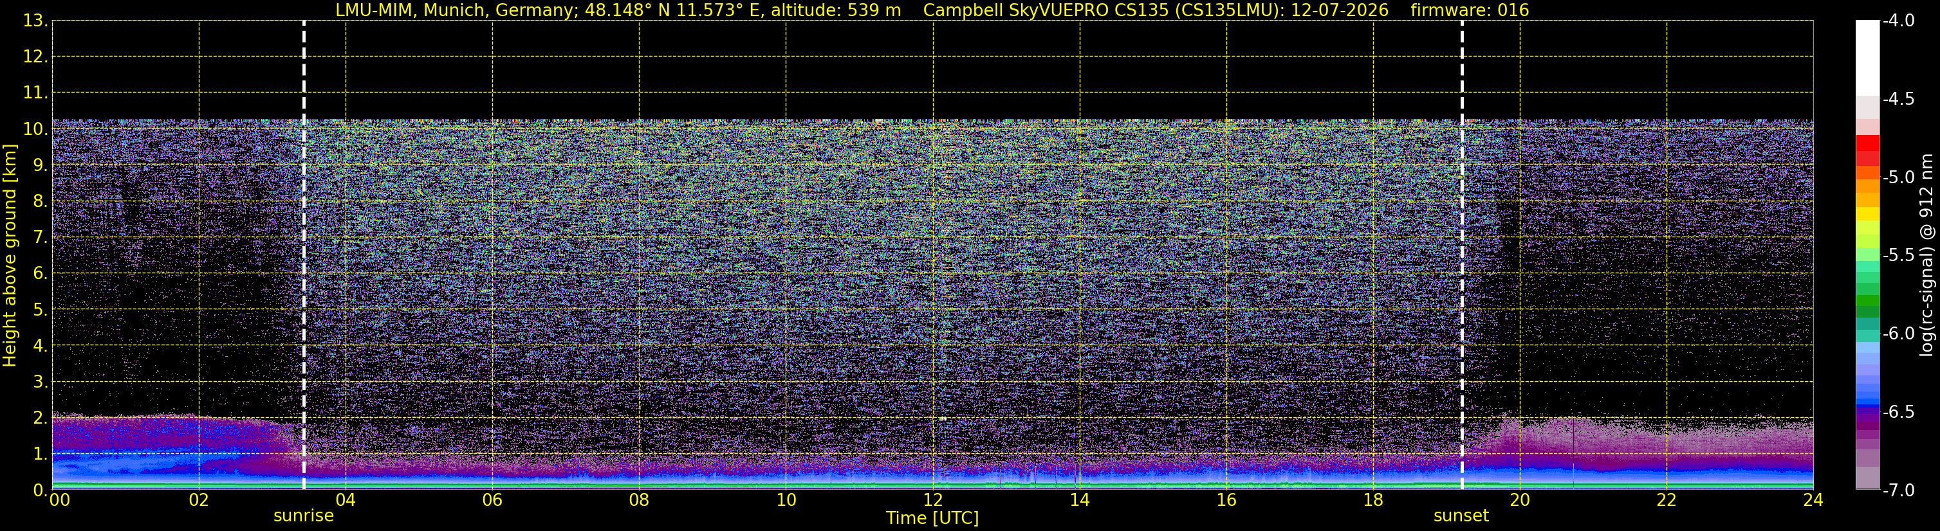Click the colorbar tick label -6.0
The width and height of the screenshot is (1940, 531).
click(1899, 334)
